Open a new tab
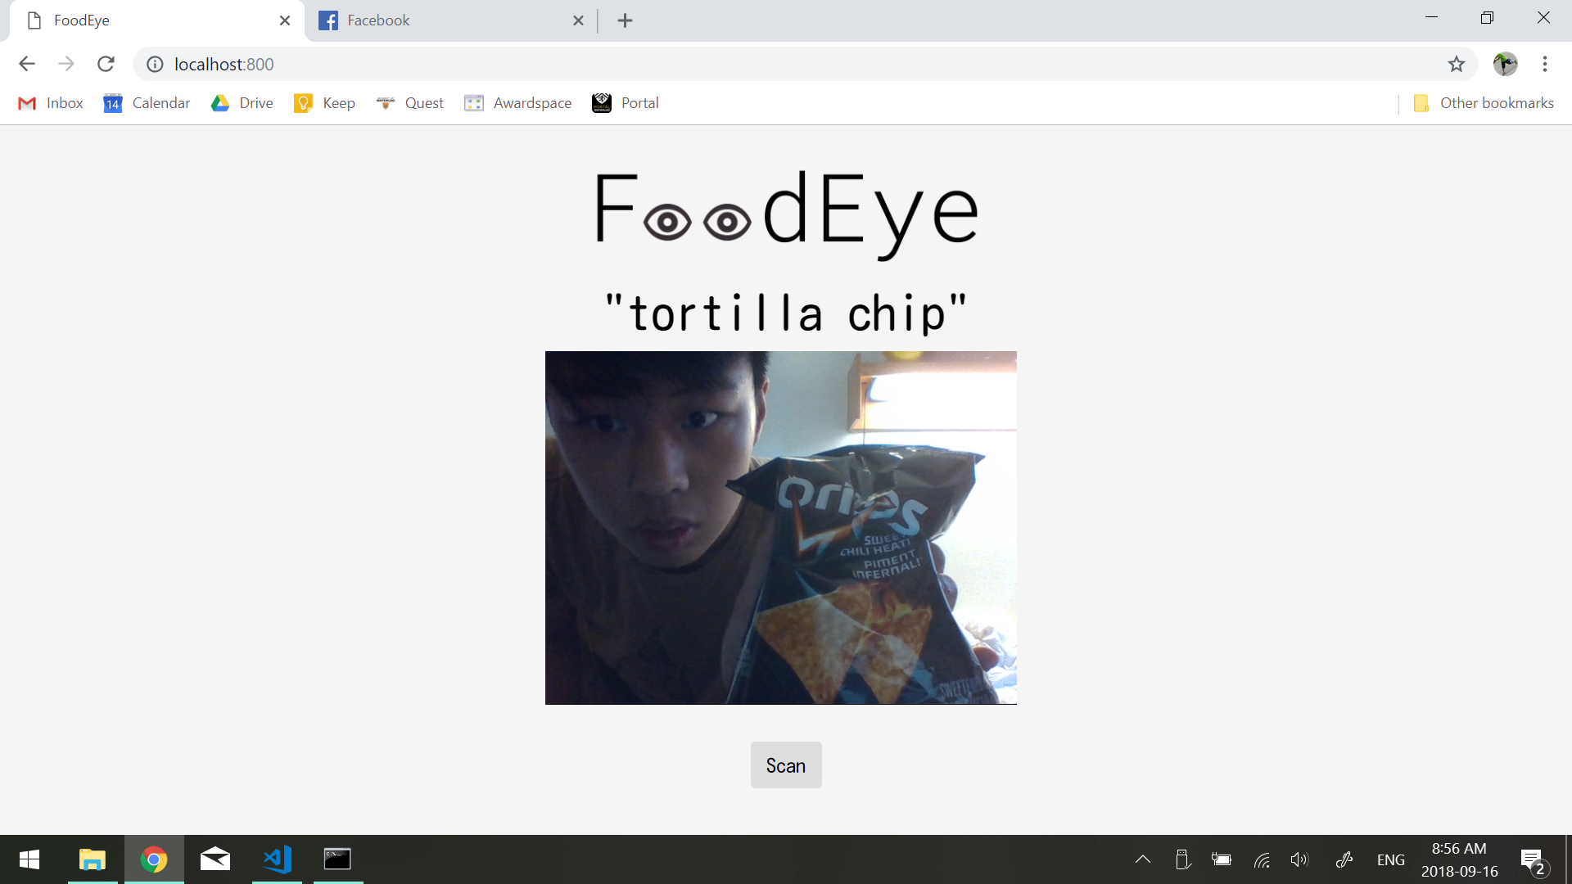 625,20
